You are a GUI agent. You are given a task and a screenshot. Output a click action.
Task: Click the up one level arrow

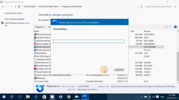(15, 7)
